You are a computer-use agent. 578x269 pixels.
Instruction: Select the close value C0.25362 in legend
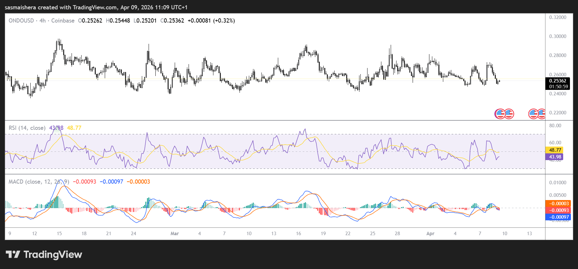click(x=172, y=21)
